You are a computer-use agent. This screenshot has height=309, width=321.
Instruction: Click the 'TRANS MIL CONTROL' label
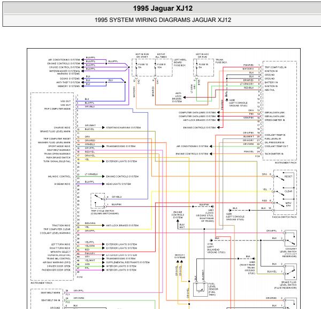[58, 259]
